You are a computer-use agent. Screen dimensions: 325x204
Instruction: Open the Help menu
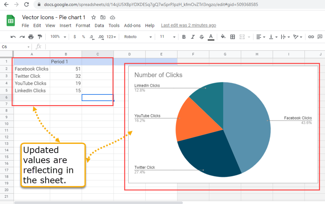pyautogui.click(x=150, y=25)
